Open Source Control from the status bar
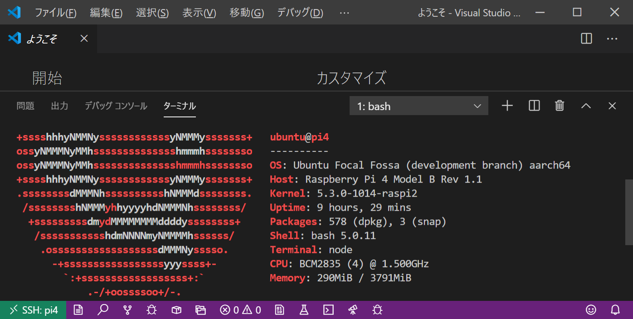Screen dimensions: 633x319 pyautogui.click(x=127, y=310)
